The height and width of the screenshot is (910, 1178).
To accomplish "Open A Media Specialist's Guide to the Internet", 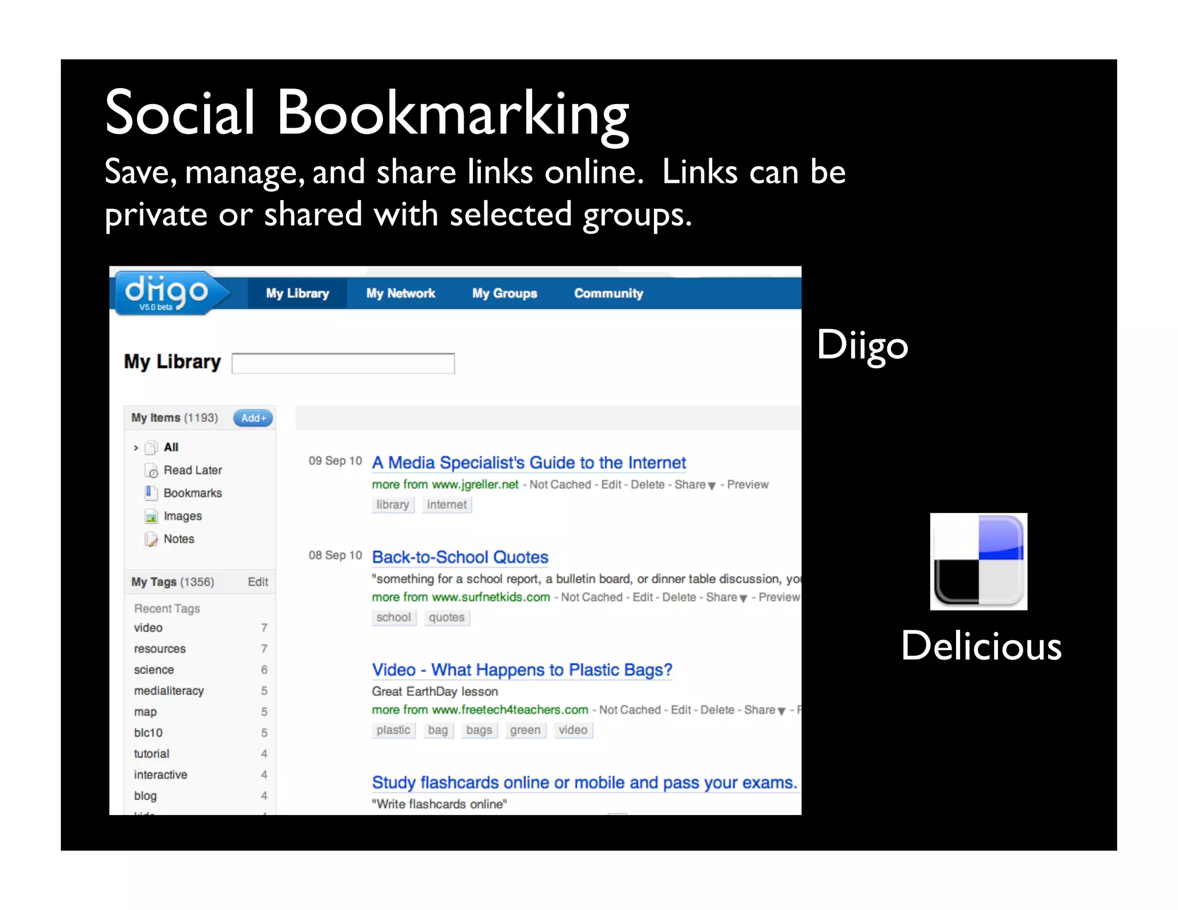I will pos(529,462).
